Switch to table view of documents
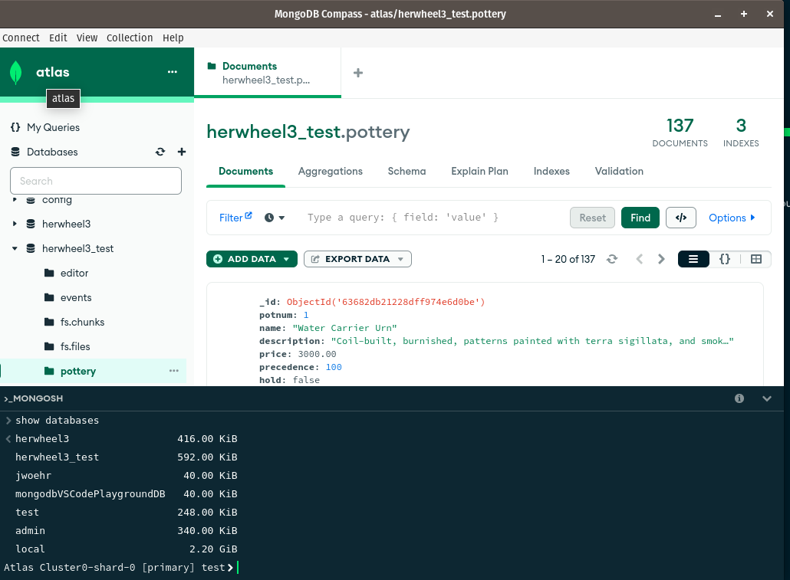 755,259
